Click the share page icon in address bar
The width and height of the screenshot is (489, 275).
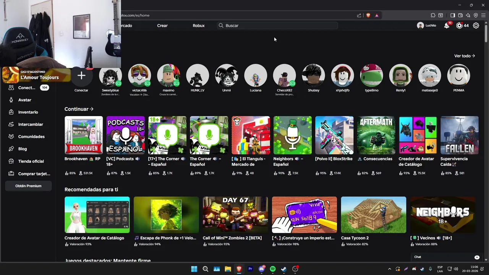click(x=359, y=15)
